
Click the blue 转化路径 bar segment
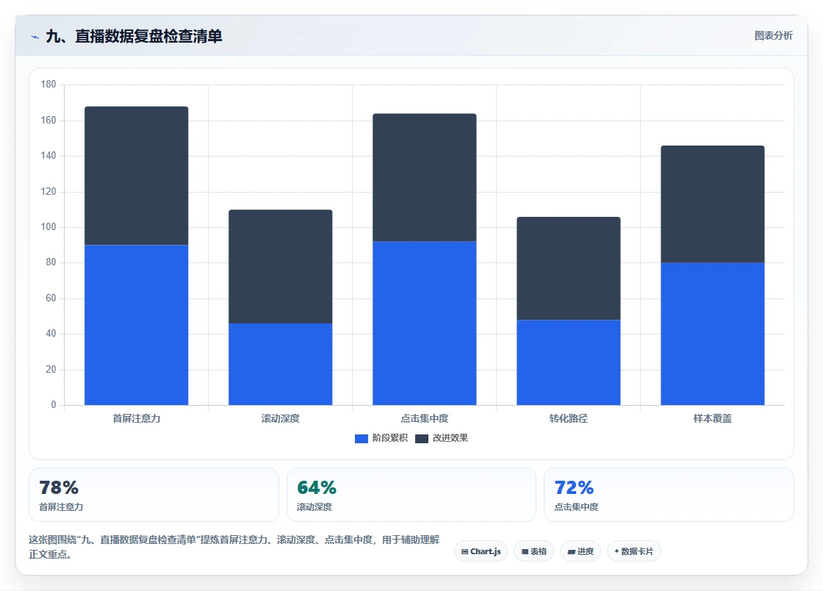[x=569, y=362]
